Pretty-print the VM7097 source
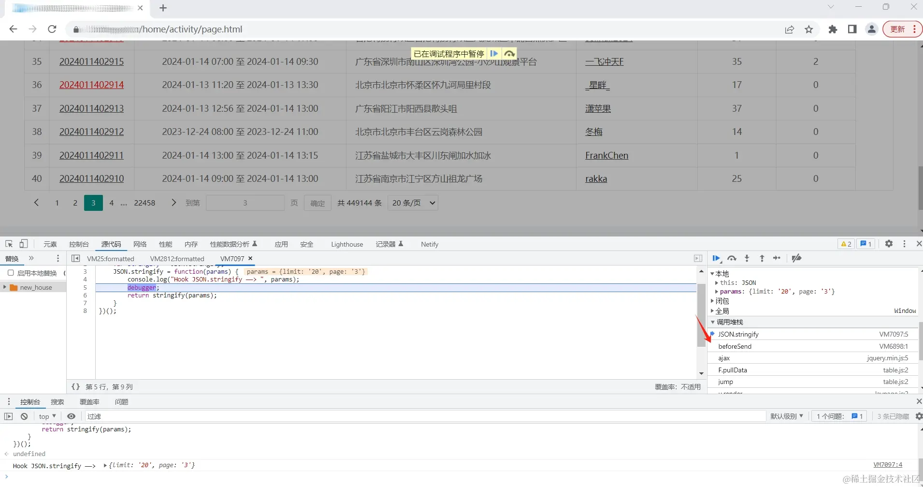Image resolution: width=923 pixels, height=487 pixels. point(75,387)
